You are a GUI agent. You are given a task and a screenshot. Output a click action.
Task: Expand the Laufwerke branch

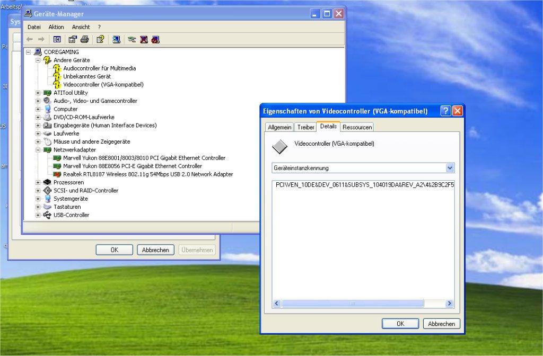tap(38, 133)
